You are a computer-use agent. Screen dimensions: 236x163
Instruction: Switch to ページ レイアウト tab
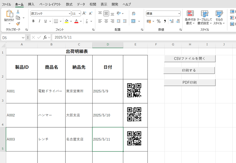tap(50, 4)
